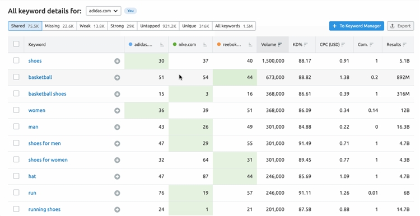Add 'shoes for men' with plus icon
The height and width of the screenshot is (216, 420).
click(117, 143)
